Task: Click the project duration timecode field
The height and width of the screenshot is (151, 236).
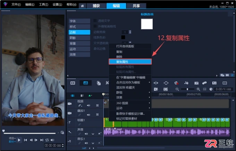Action: click(224, 89)
